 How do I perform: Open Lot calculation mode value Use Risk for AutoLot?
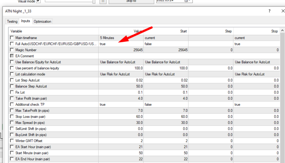[121, 74]
